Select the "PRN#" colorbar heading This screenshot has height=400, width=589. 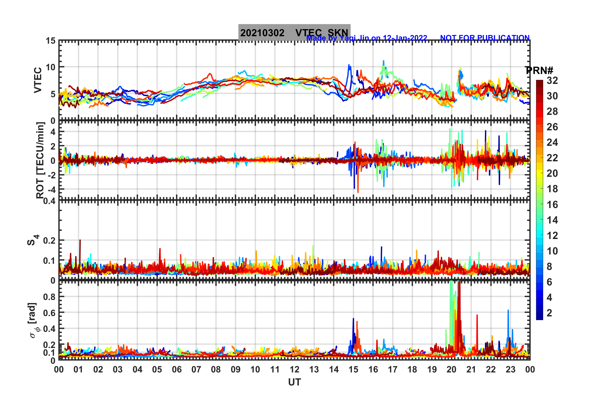[539, 71]
